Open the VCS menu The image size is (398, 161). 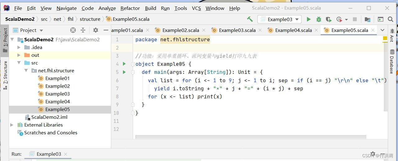point(196,8)
